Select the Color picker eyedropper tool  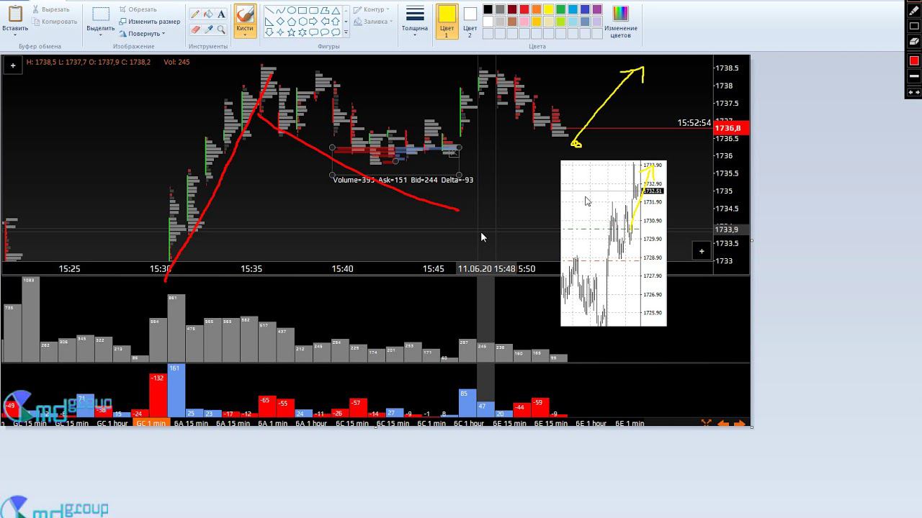click(208, 29)
